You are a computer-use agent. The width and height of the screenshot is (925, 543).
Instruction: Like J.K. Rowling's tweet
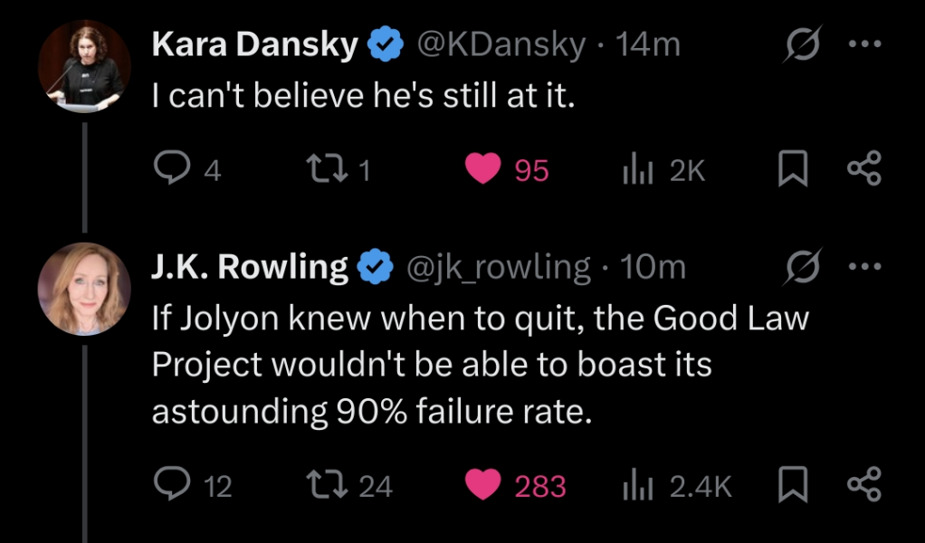click(x=483, y=486)
